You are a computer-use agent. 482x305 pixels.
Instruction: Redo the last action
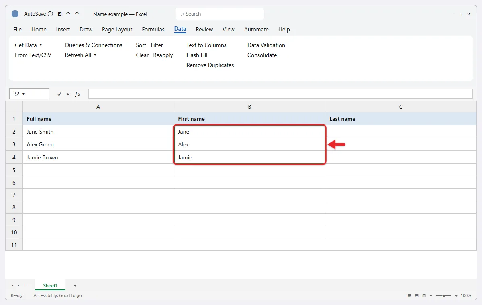pyautogui.click(x=77, y=14)
